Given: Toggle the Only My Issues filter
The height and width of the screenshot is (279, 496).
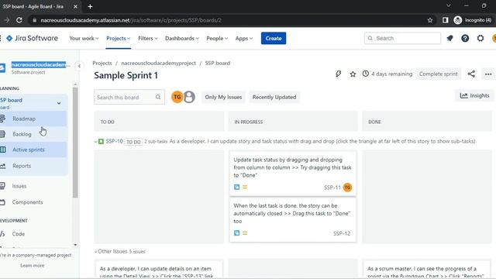Looking at the screenshot, I should (x=223, y=97).
